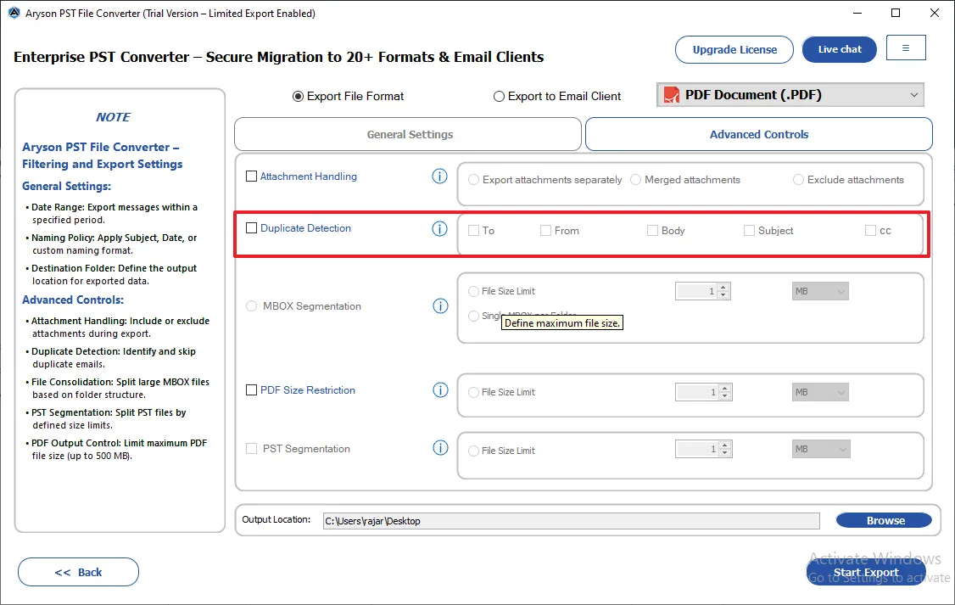
Task: Click the PDF document icon in format selector
Action: (x=671, y=95)
